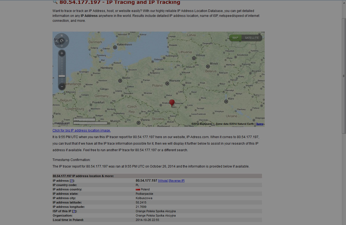Click the [?] help link beside ISP of this IP
The image size is (346, 225).
point(74,211)
